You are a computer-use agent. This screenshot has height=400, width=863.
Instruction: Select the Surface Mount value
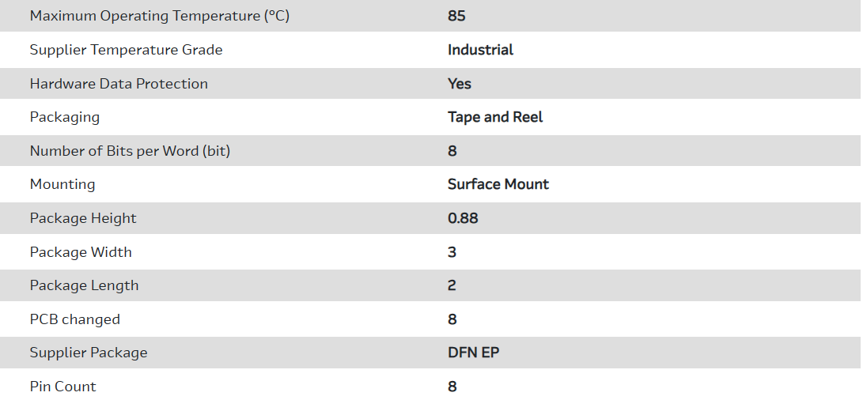[x=498, y=184]
